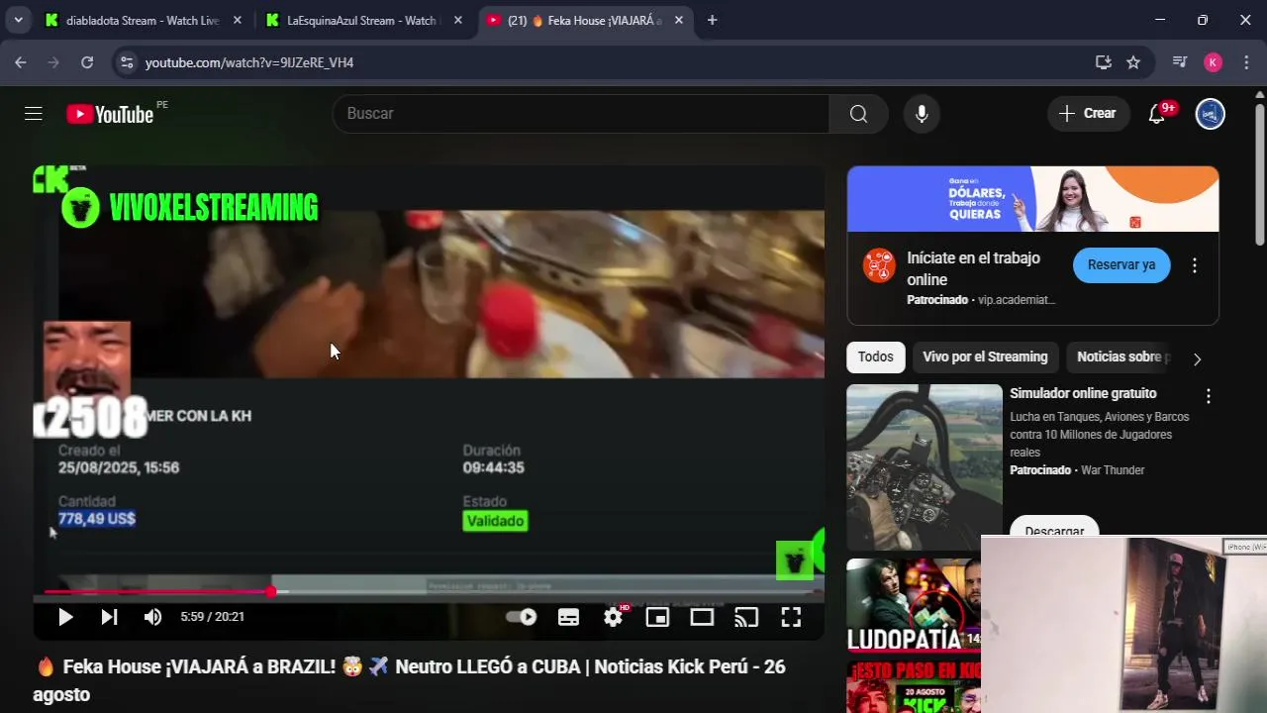The image size is (1267, 713).
Task: Close the LaEsquinaAzul Stream tab
Action: point(457,20)
